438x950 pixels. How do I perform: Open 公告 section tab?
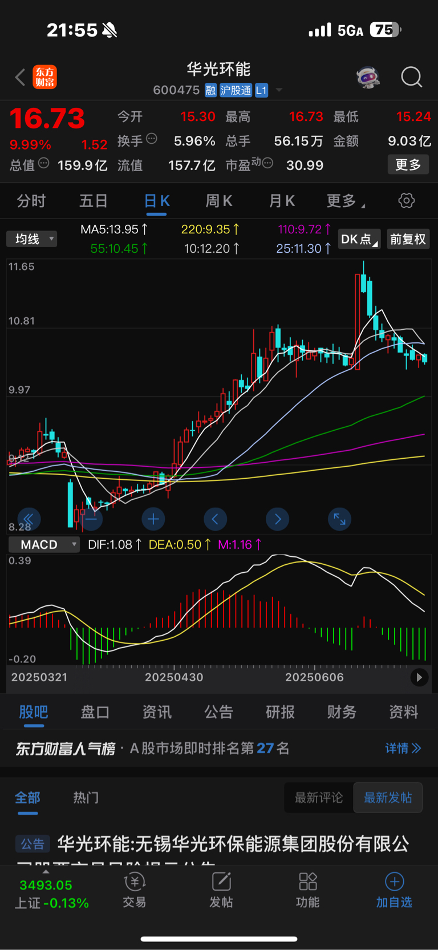pyautogui.click(x=219, y=712)
